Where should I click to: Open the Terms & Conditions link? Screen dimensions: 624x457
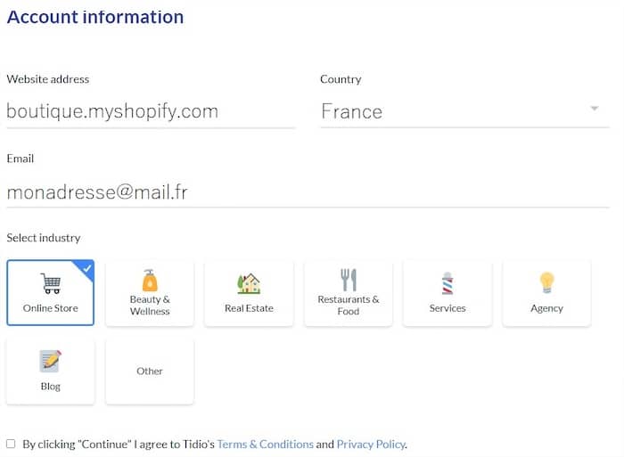click(x=265, y=444)
